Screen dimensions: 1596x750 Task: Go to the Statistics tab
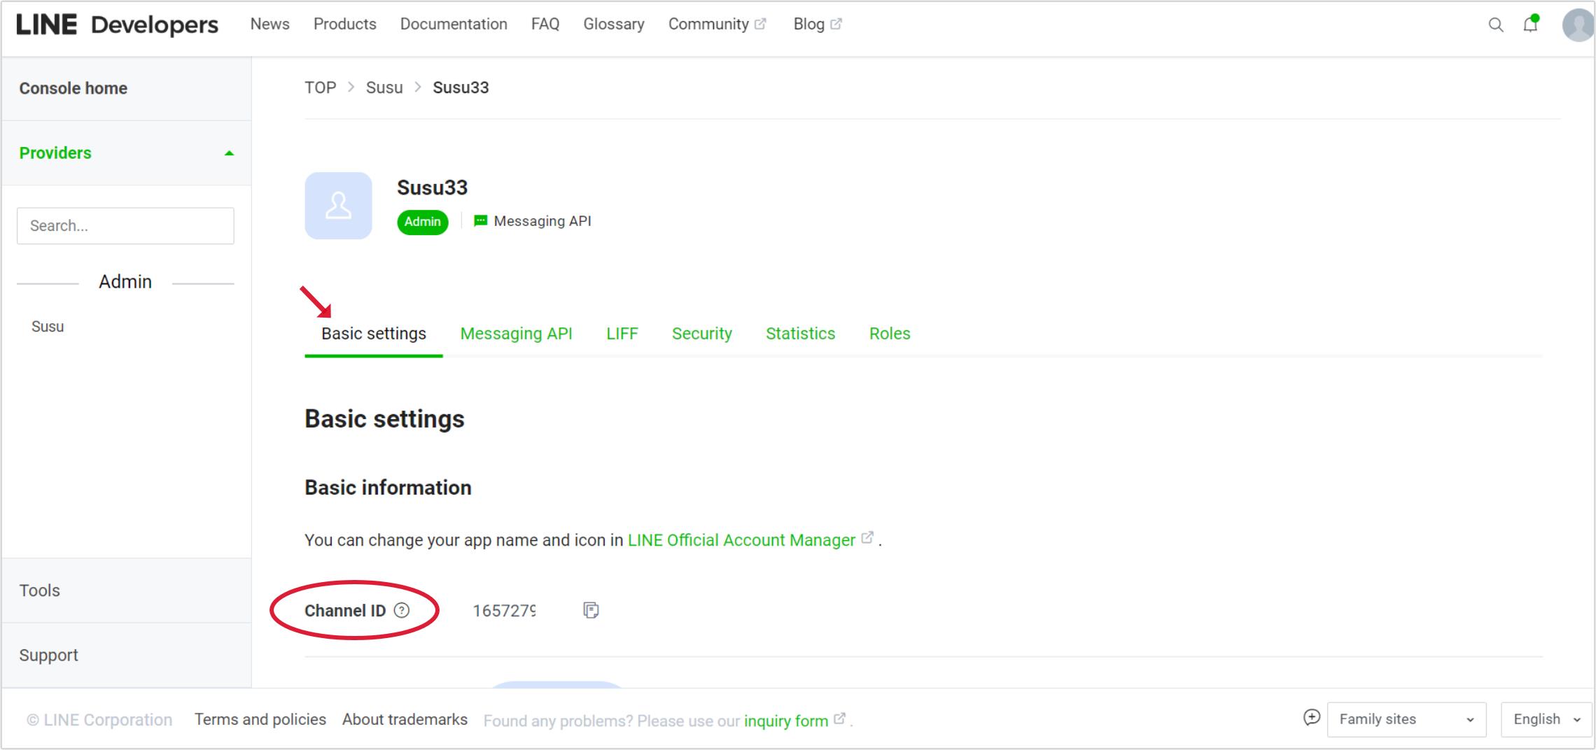tap(800, 334)
